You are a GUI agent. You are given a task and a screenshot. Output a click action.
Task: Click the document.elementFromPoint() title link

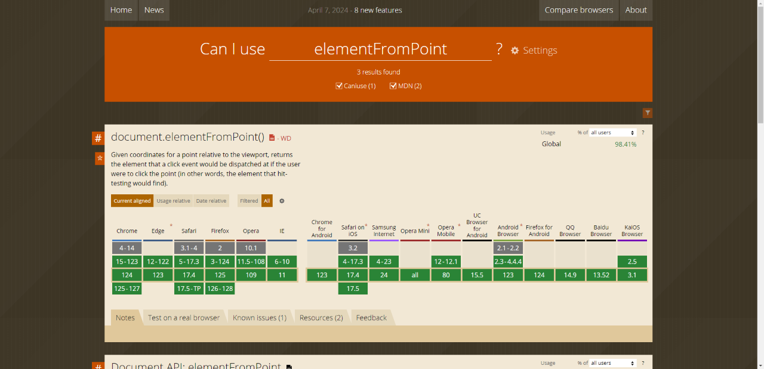coord(187,137)
